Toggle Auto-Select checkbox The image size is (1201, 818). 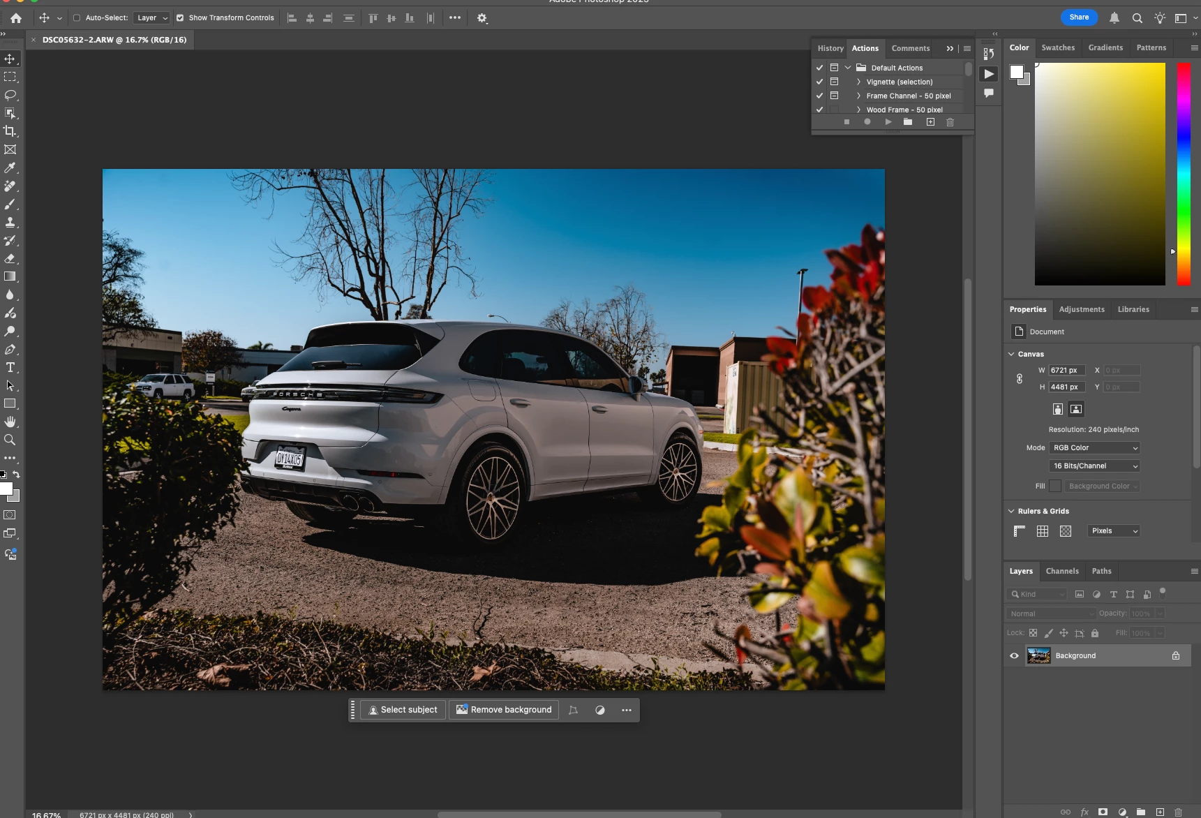77,18
